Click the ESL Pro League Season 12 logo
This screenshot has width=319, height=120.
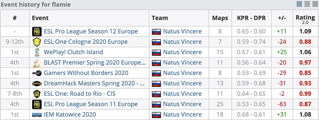point(37,31)
